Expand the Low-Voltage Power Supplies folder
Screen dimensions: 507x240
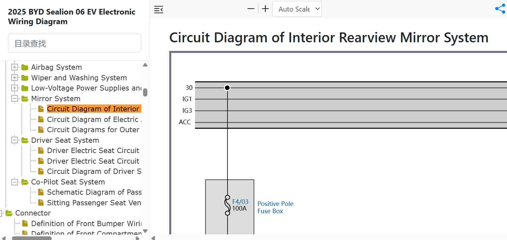click(14, 88)
